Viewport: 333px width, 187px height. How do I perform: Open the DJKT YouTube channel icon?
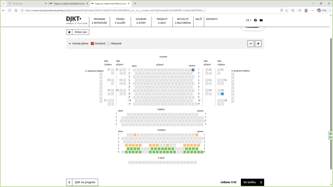(x=261, y=20)
